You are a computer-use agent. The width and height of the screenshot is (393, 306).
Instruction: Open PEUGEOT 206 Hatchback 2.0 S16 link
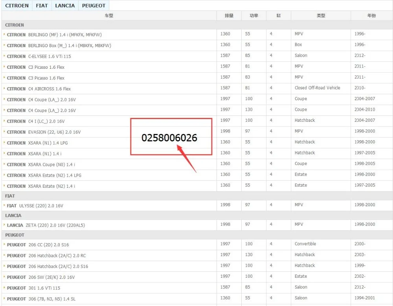click(x=48, y=266)
